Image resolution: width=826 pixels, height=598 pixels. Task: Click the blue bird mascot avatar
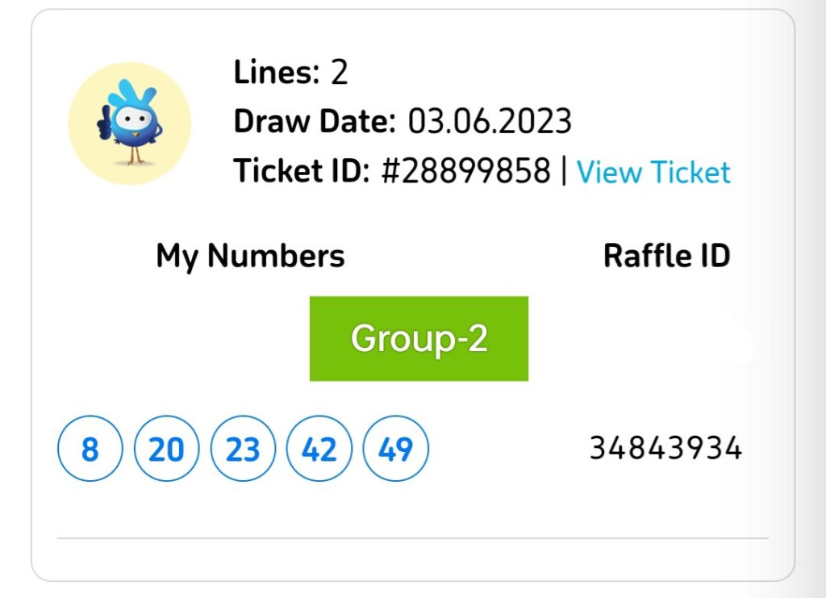[130, 123]
